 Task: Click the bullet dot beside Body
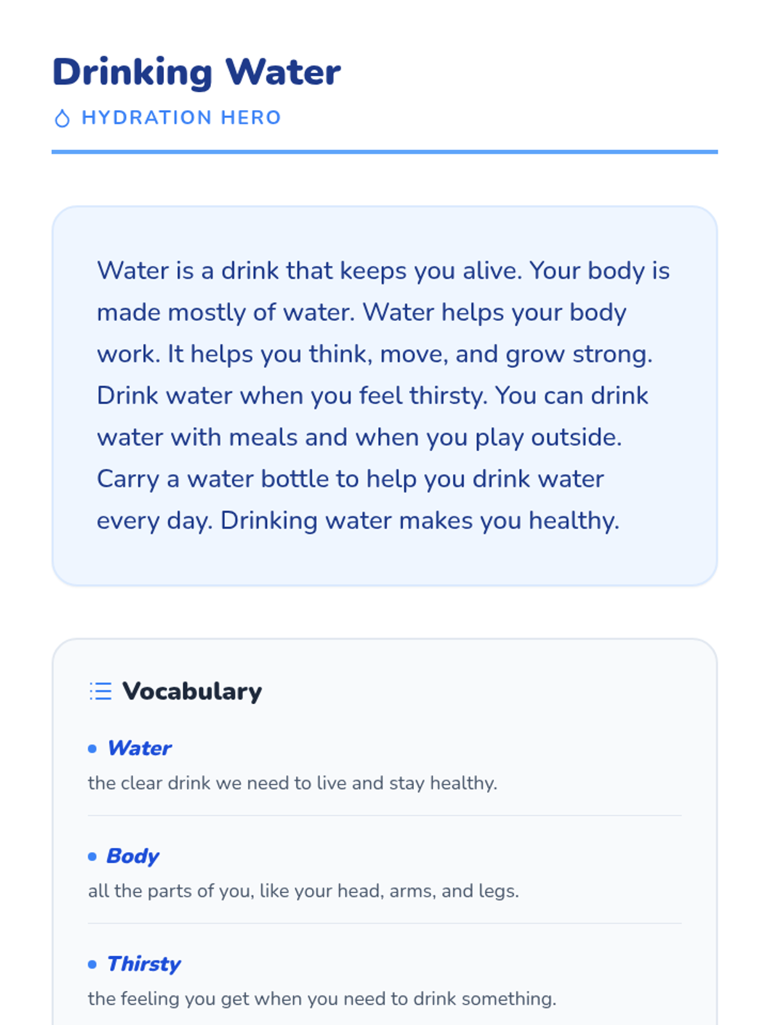click(x=92, y=856)
